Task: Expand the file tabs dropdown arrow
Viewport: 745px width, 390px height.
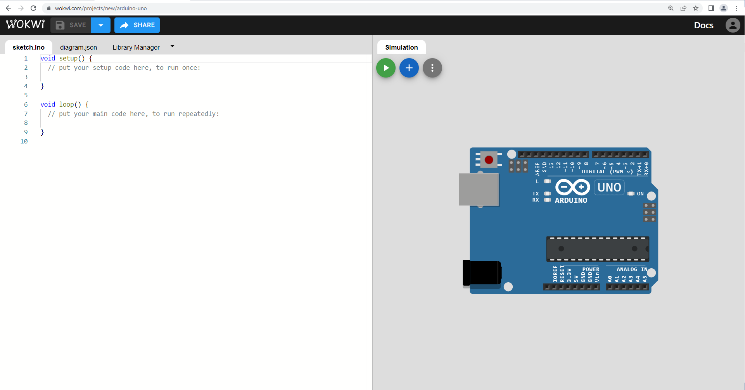Action: [172, 47]
